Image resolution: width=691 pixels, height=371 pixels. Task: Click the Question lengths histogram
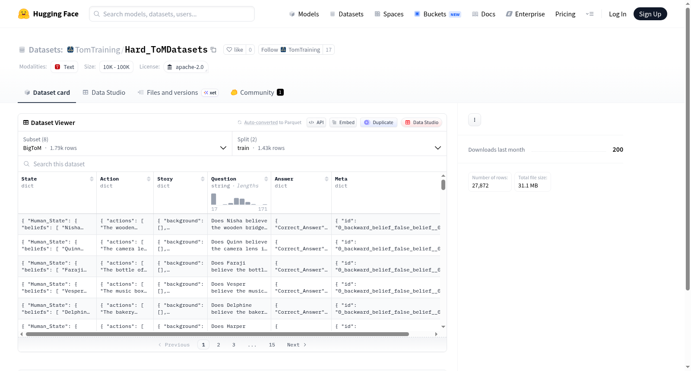coord(239,199)
